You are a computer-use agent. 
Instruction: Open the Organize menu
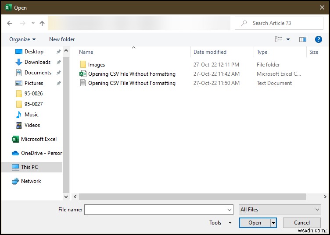[22, 39]
